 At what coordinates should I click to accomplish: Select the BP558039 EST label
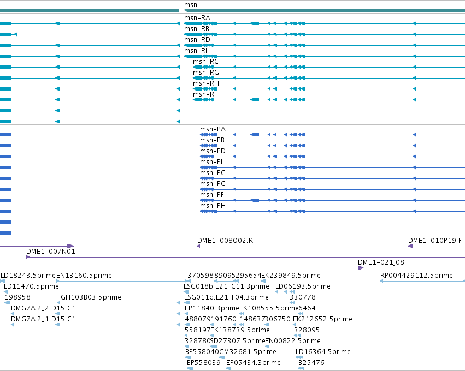[x=203, y=363]
